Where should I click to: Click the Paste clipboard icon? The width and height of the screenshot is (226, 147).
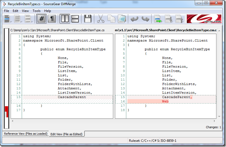click(121, 19)
